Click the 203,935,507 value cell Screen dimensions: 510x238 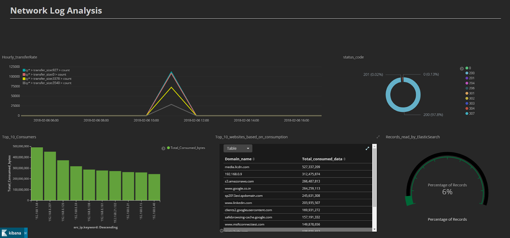(x=311, y=203)
